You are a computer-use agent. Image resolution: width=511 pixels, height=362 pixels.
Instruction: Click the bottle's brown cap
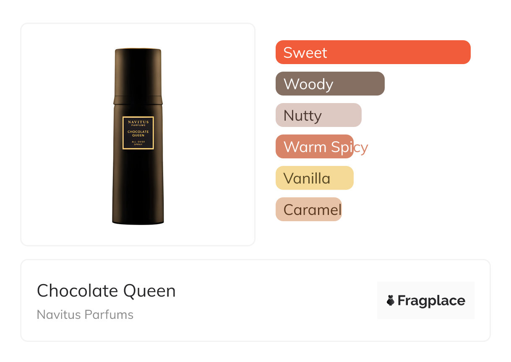138,73
